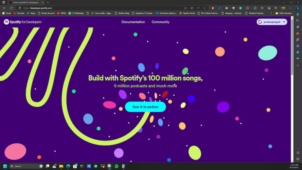This screenshot has width=302, height=170.
Task: Expand the bookmarks overflow chevron
Action: point(271,13)
